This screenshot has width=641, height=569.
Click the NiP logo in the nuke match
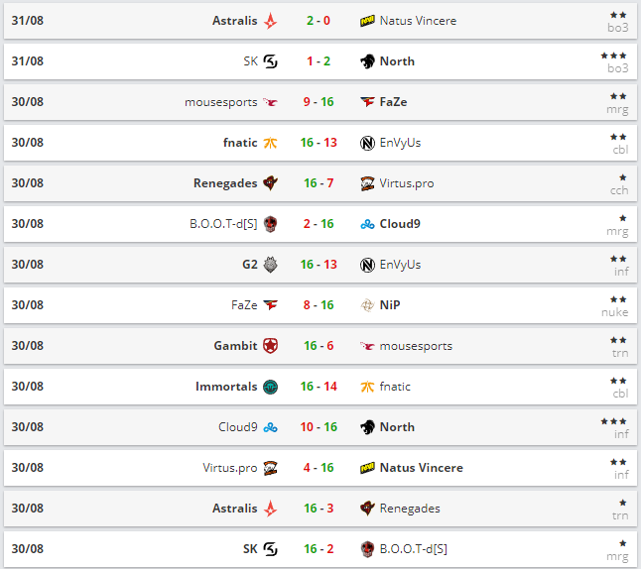(367, 305)
